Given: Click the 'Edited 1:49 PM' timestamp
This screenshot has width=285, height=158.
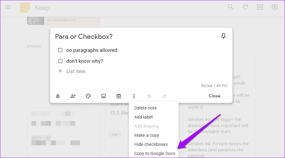Looking at the screenshot, I should [x=214, y=86].
